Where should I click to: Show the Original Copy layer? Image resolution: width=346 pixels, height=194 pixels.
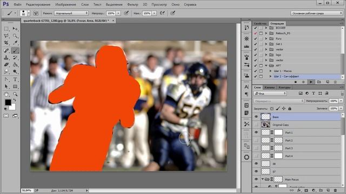tap(256, 124)
